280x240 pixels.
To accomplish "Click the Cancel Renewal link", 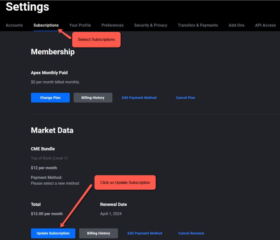I will tap(191, 233).
